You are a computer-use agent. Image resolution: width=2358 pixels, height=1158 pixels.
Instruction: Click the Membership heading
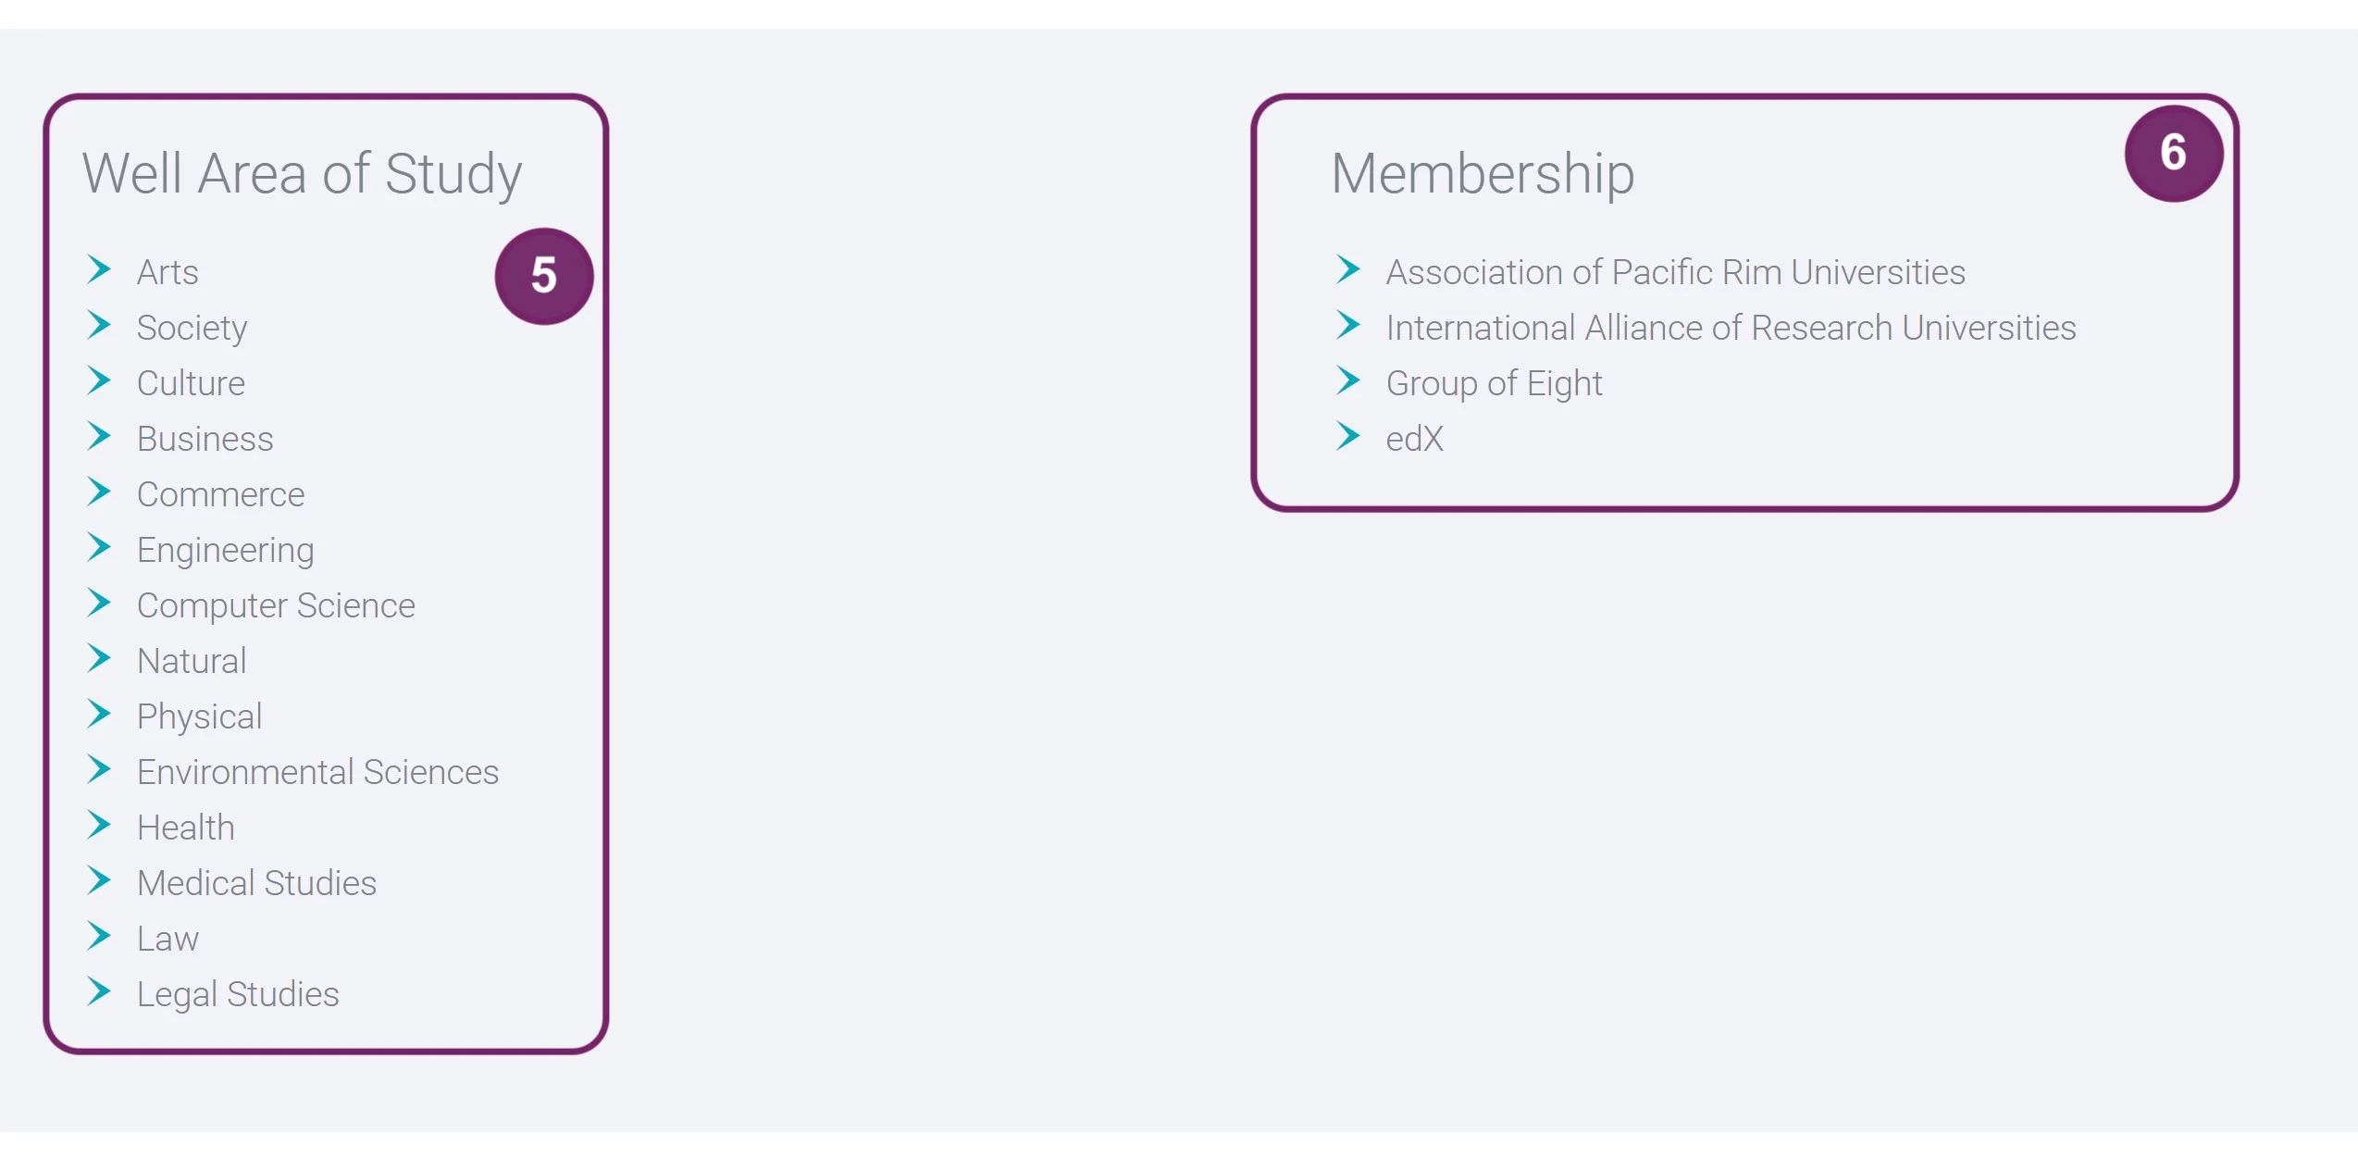(x=1483, y=173)
